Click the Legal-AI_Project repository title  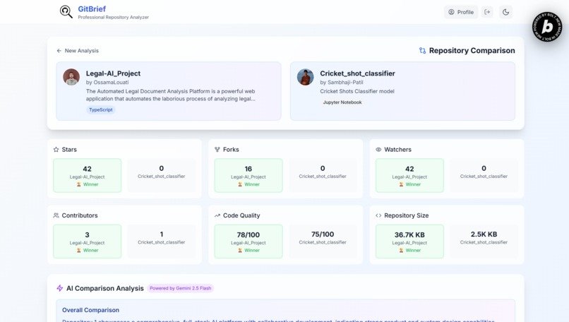click(113, 73)
